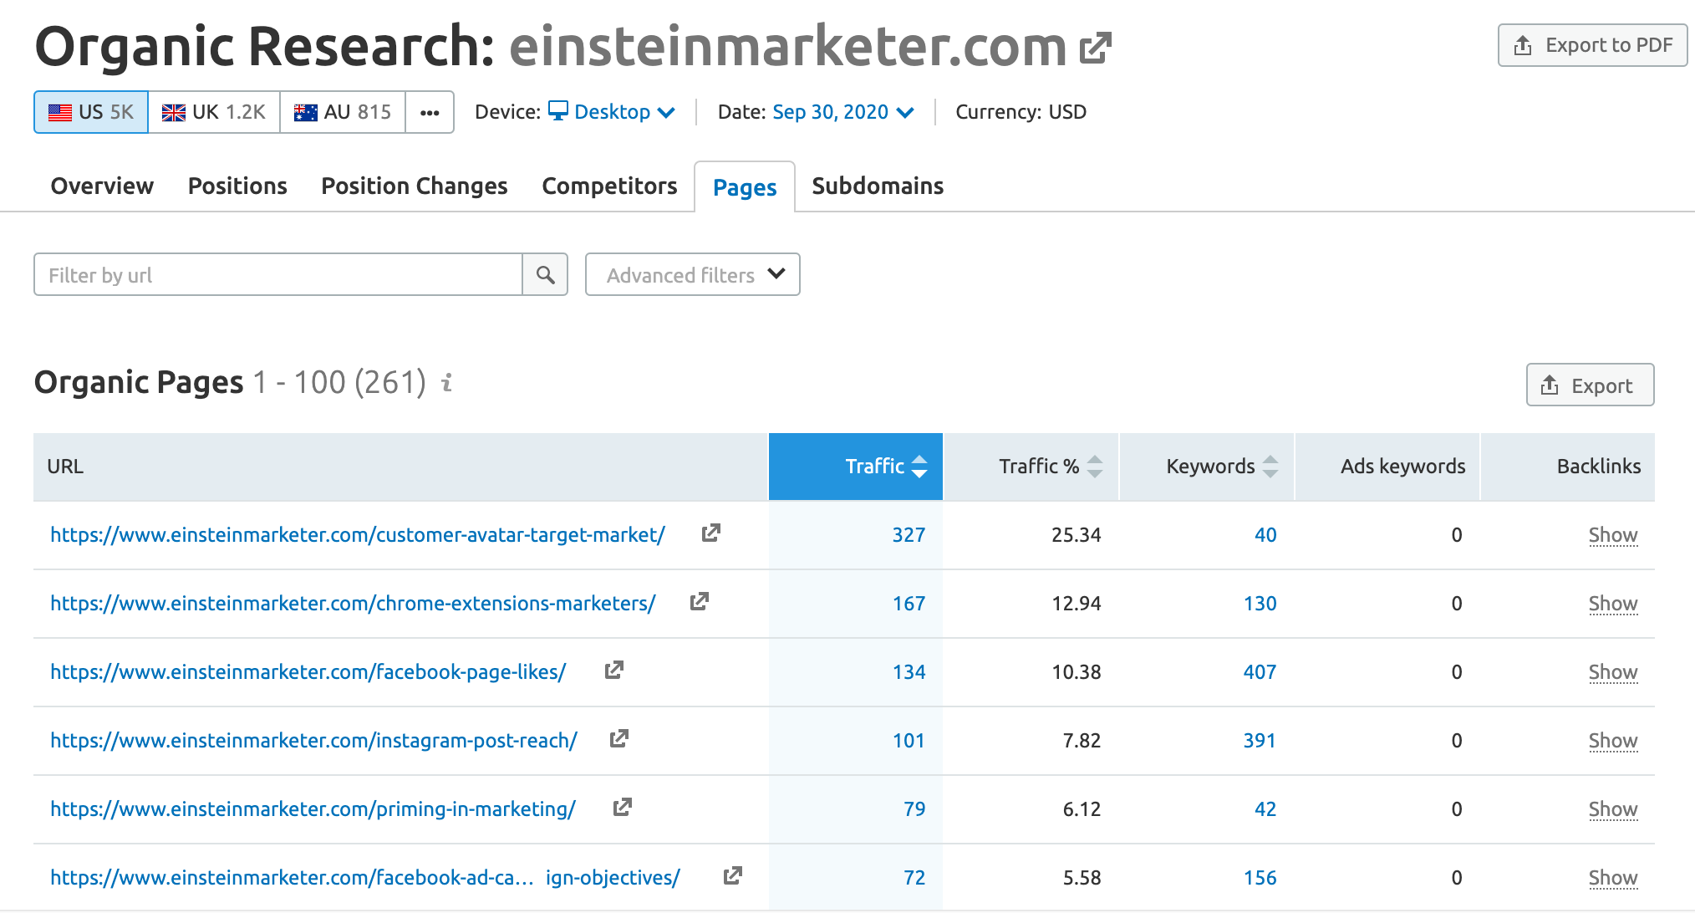Go to the Competitors tab
Screen dimensions: 1695x913
[609, 186]
